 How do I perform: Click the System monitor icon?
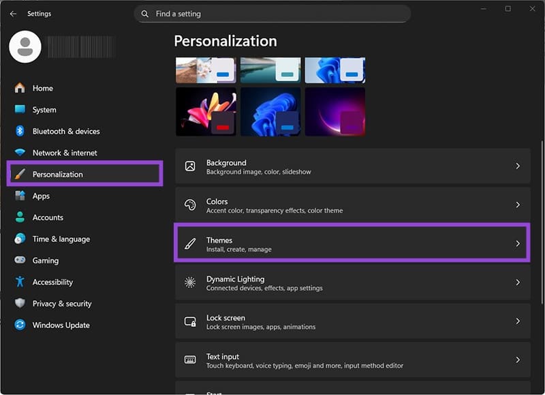[x=20, y=109]
